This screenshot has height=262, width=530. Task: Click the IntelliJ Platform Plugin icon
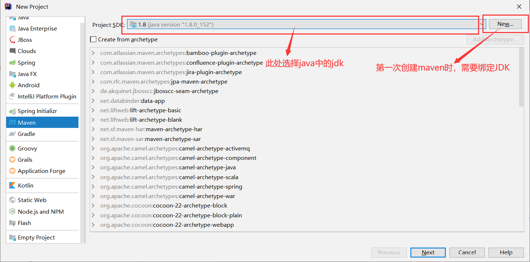[x=12, y=96]
